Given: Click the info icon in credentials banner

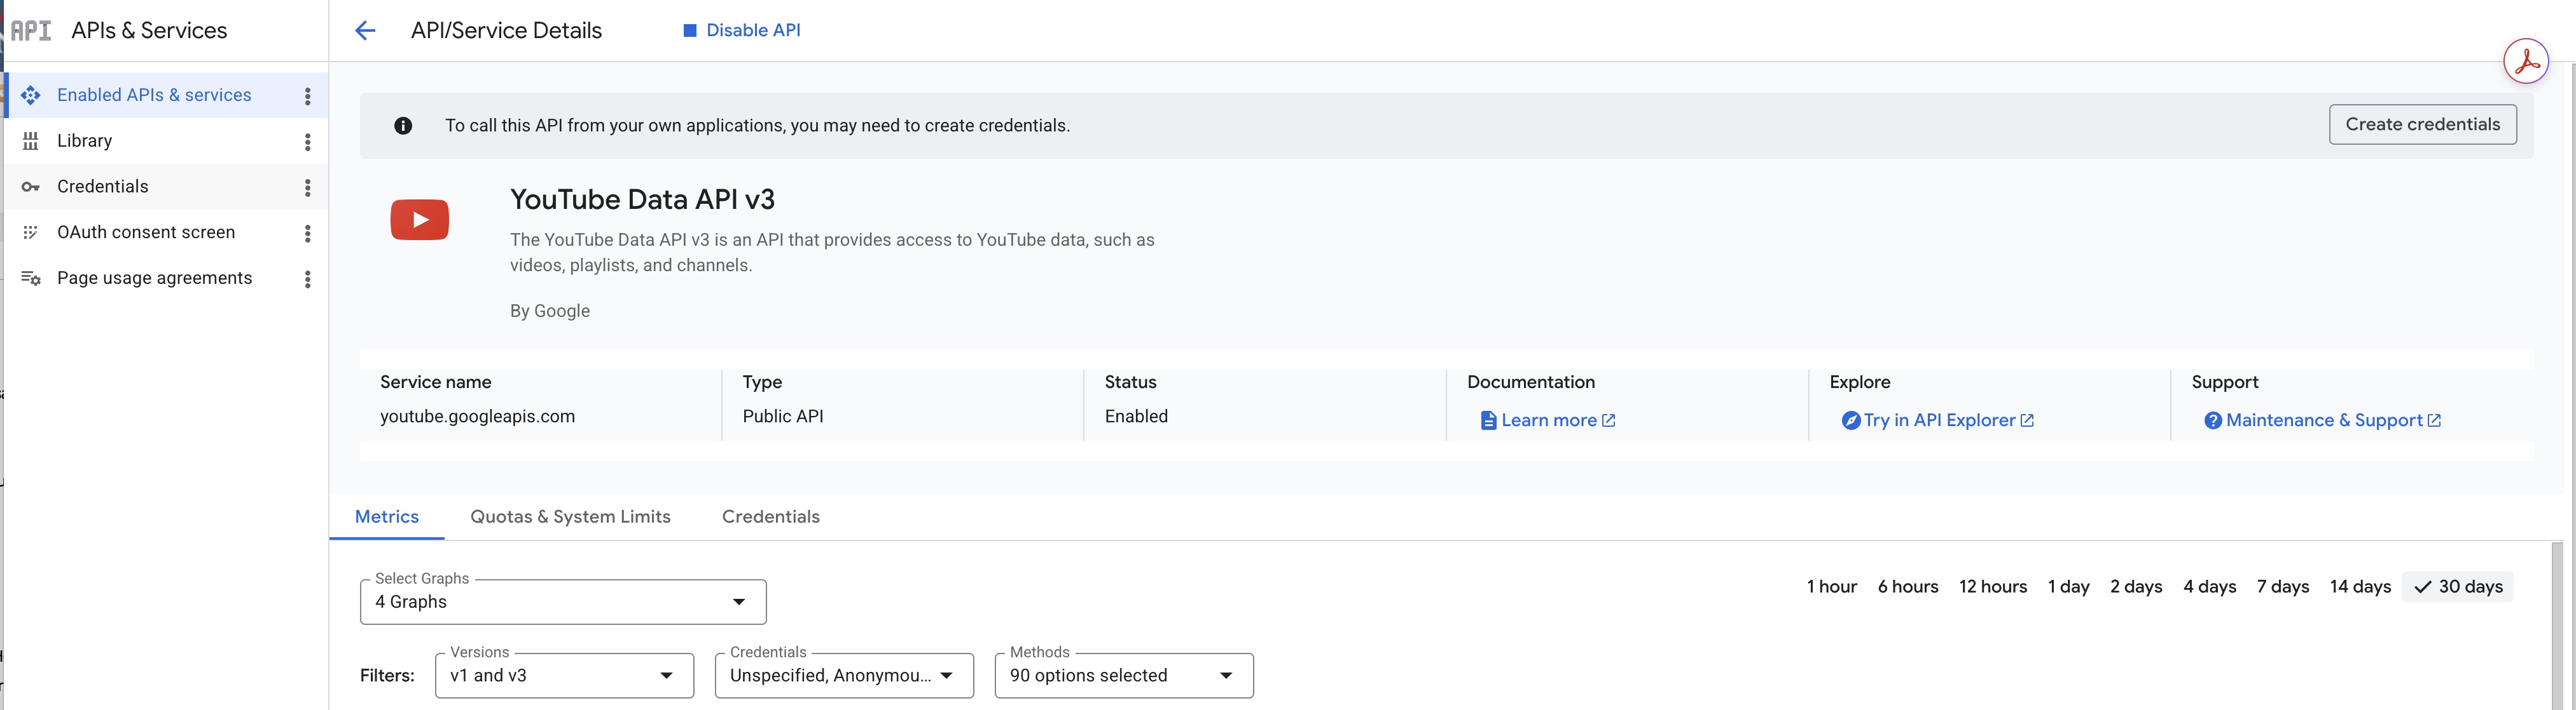Looking at the screenshot, I should pos(403,126).
